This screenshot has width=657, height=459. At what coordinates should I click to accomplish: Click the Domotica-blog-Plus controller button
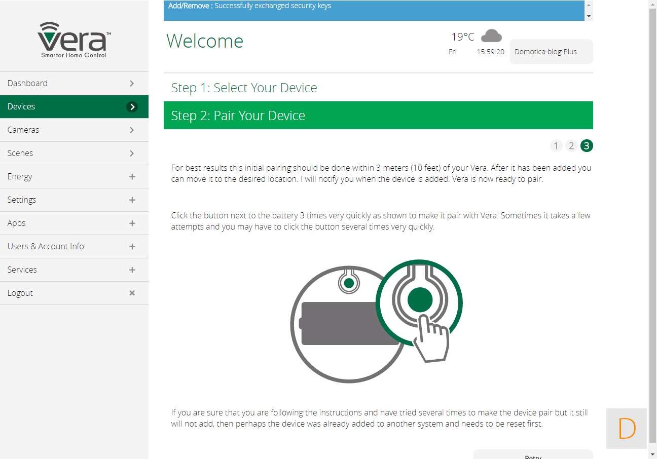[551, 52]
